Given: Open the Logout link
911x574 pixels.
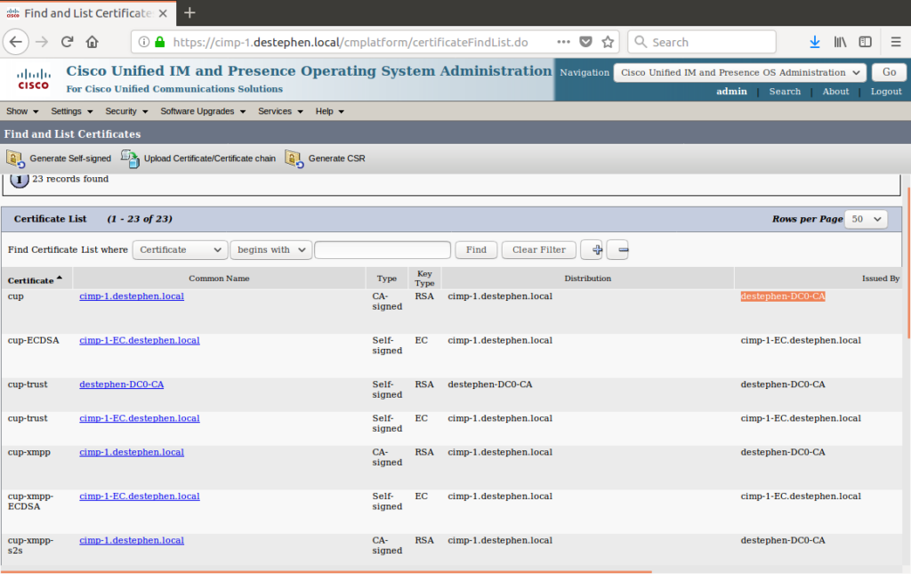Looking at the screenshot, I should pos(886,91).
